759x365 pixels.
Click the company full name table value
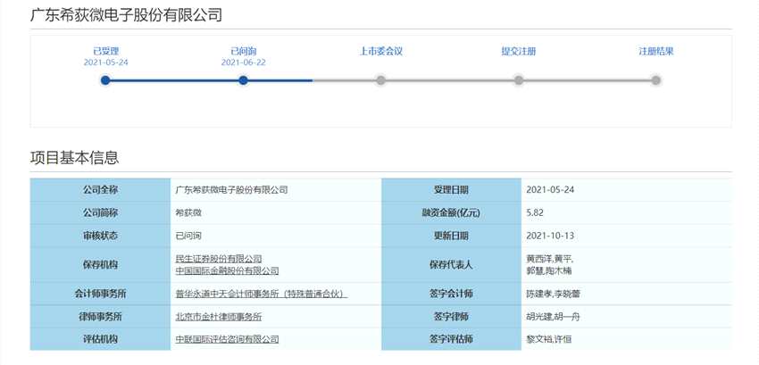point(231,190)
